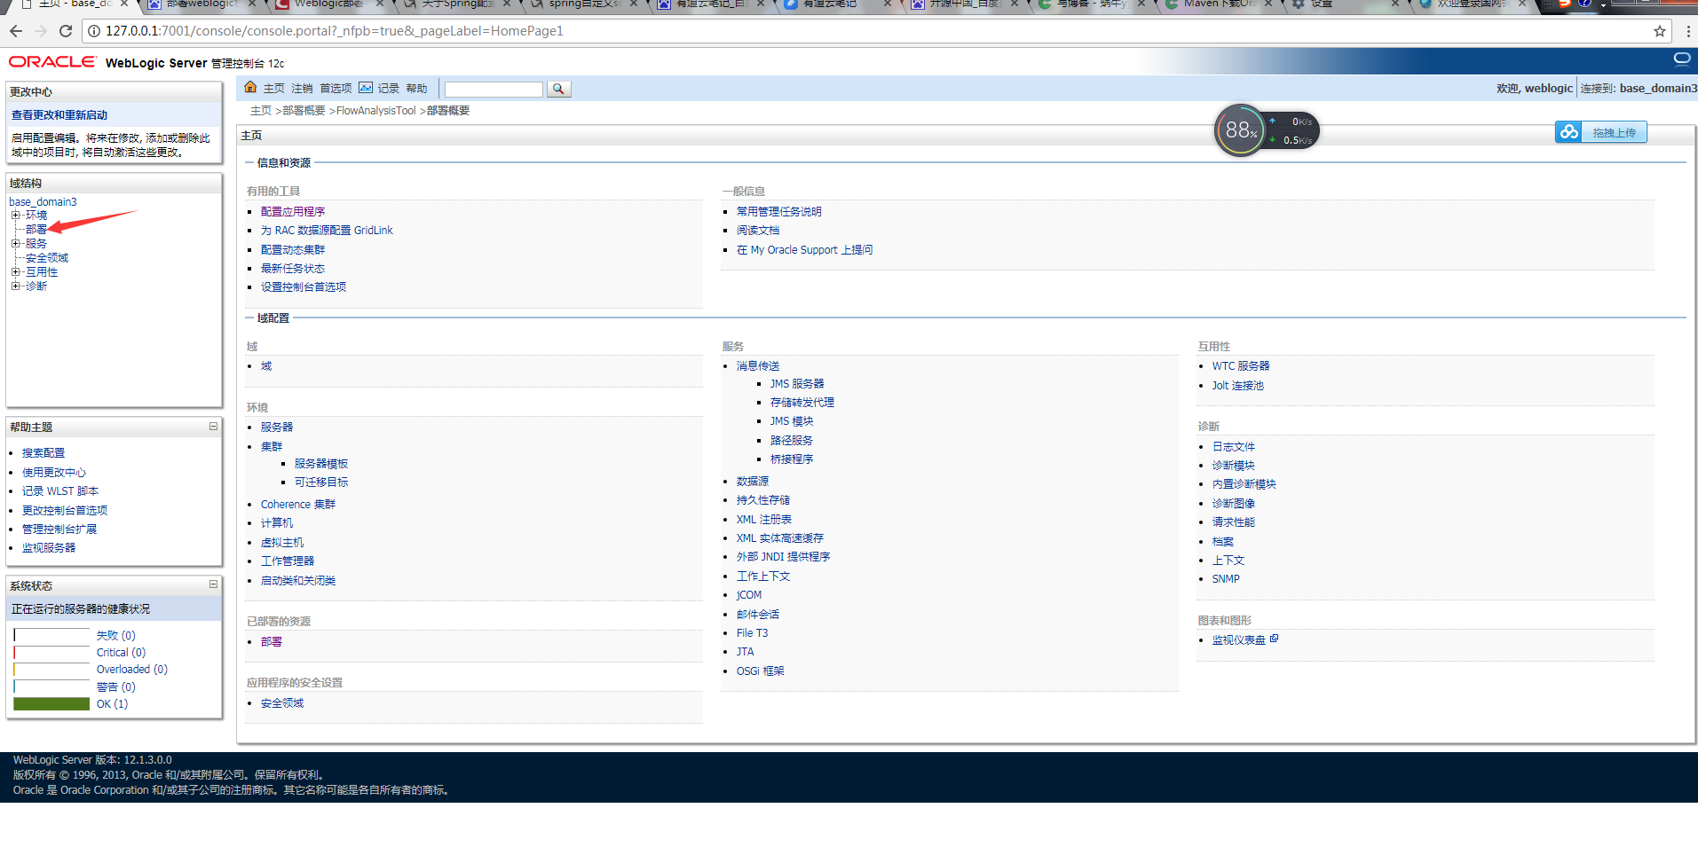Click the 部署概要 breadcrumb after 主页
This screenshot has height=855, width=1698.
coord(304,111)
